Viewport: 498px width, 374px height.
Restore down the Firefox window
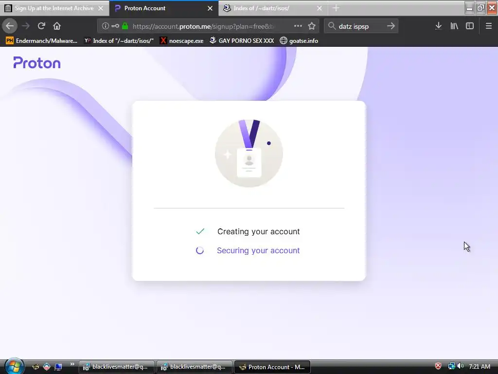[480, 8]
